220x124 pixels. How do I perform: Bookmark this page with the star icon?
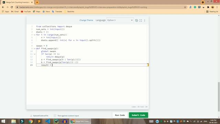pos(185,7)
